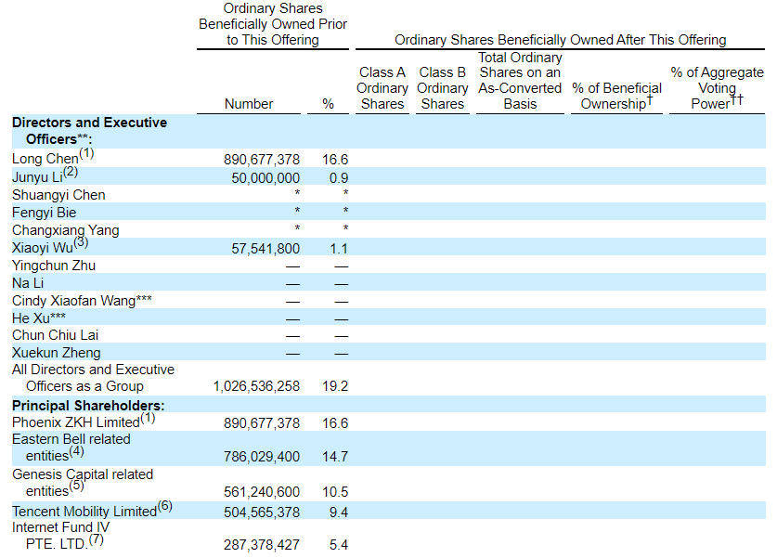Image resolution: width=777 pixels, height=558 pixels.
Task: Click the Directors and Executive Officers heading
Action: 89,131
